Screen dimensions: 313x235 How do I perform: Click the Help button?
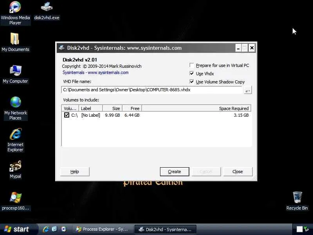75,172
